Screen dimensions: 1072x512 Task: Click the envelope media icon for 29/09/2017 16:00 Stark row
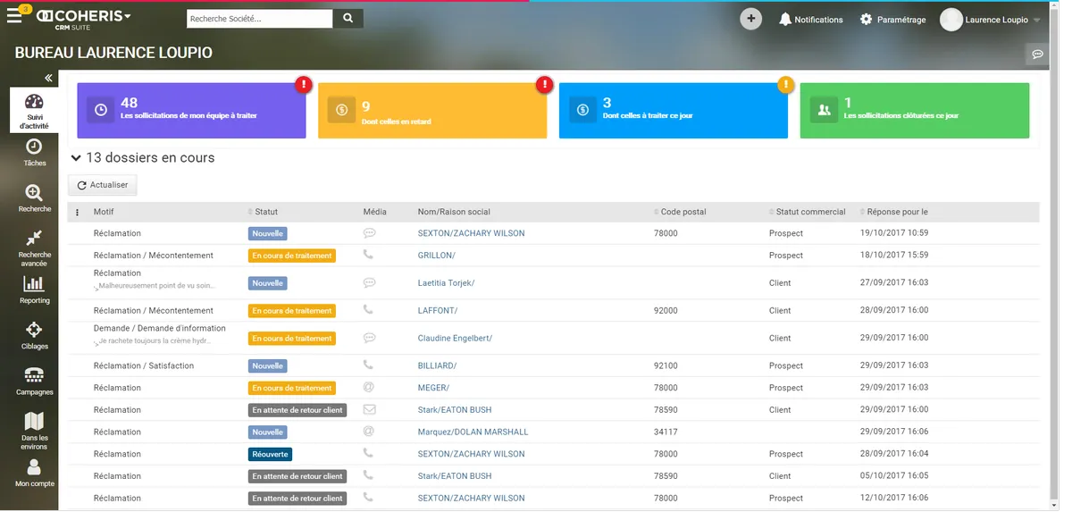pos(369,409)
